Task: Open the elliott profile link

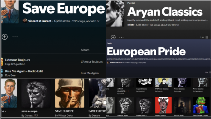Action: pyautogui.click(x=131, y=25)
